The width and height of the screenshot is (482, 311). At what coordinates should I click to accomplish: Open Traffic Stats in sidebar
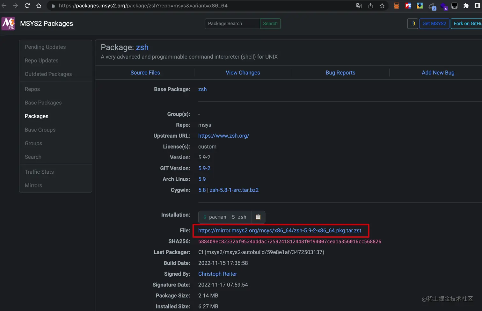pos(39,172)
